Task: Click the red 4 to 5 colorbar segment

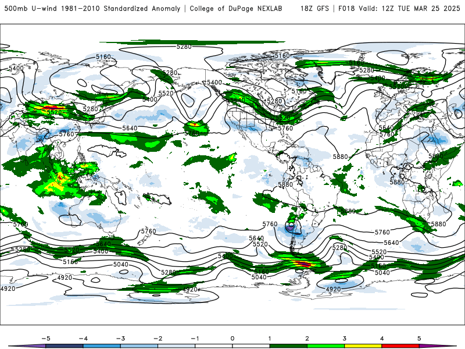Action: pos(400,347)
